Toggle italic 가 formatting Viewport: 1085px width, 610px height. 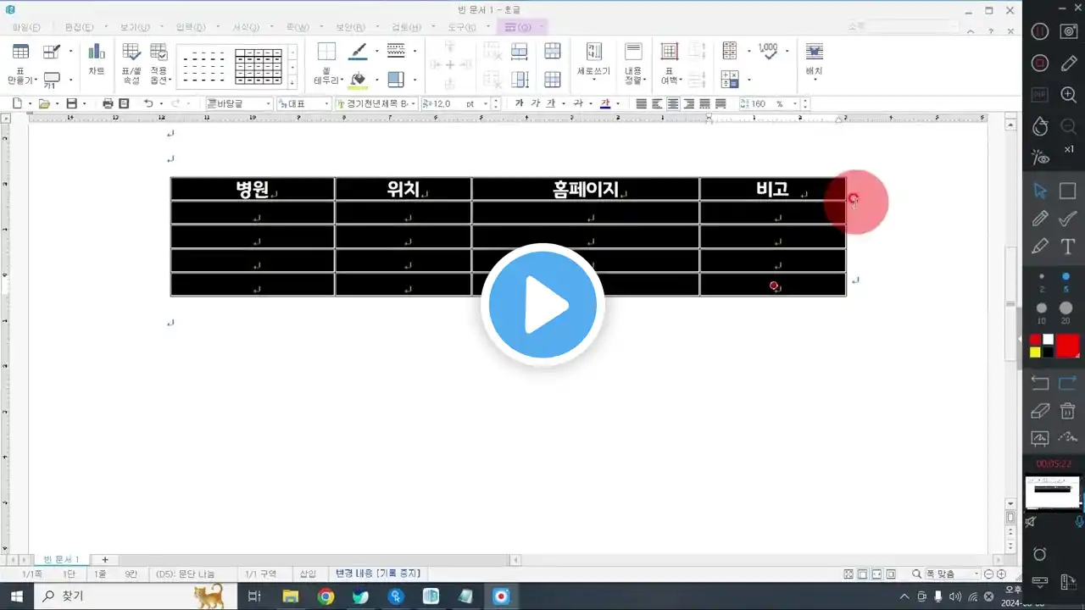[535, 103]
